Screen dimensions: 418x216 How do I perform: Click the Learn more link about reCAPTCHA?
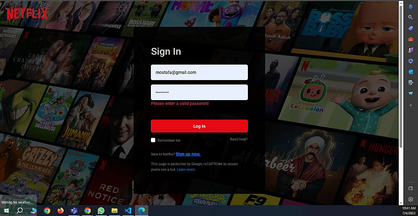tap(186, 169)
